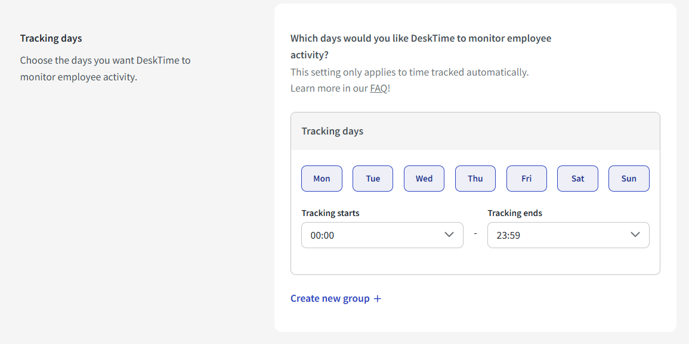Click plus icon beside Create new group
Image resolution: width=689 pixels, height=344 pixels.
[378, 299]
